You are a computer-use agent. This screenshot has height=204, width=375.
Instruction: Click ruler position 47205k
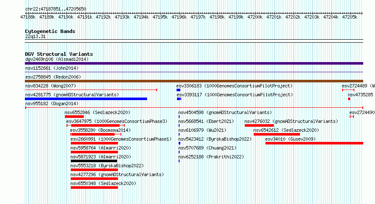[x=349, y=17]
